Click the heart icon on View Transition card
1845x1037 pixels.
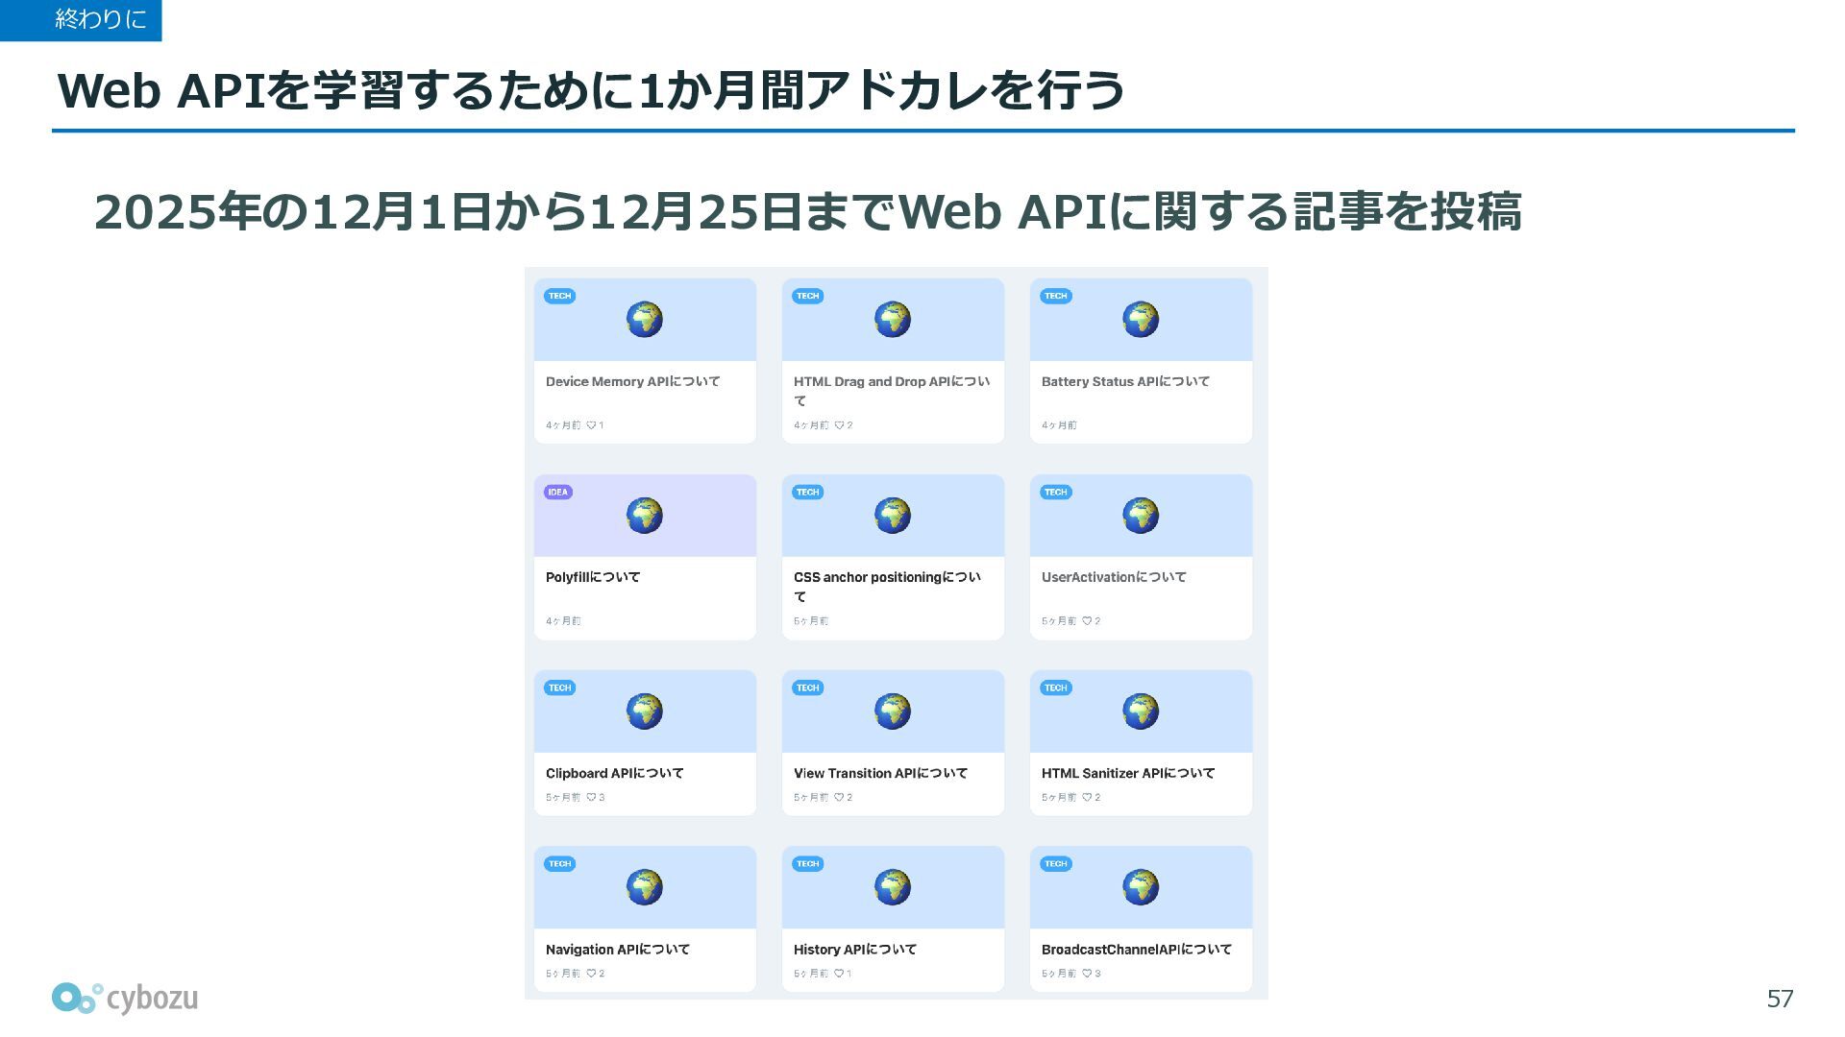(839, 797)
